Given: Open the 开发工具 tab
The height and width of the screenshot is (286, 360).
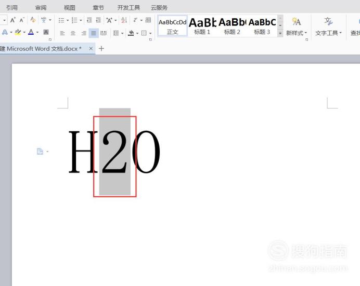Looking at the screenshot, I should coord(128,8).
